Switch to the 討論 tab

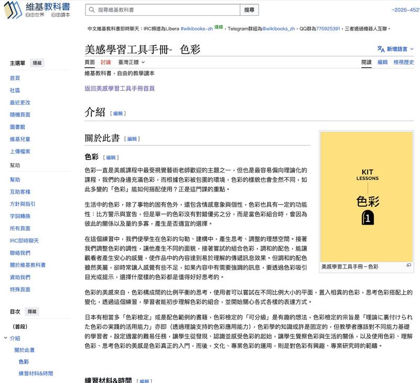tap(106, 62)
